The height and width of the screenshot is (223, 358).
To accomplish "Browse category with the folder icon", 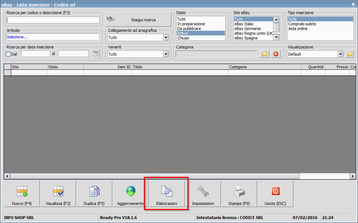I will click(x=264, y=54).
